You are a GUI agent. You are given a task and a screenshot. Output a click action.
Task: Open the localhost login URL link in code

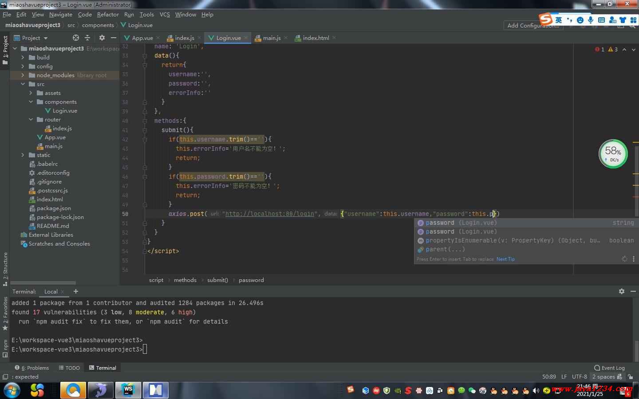pyautogui.click(x=270, y=214)
